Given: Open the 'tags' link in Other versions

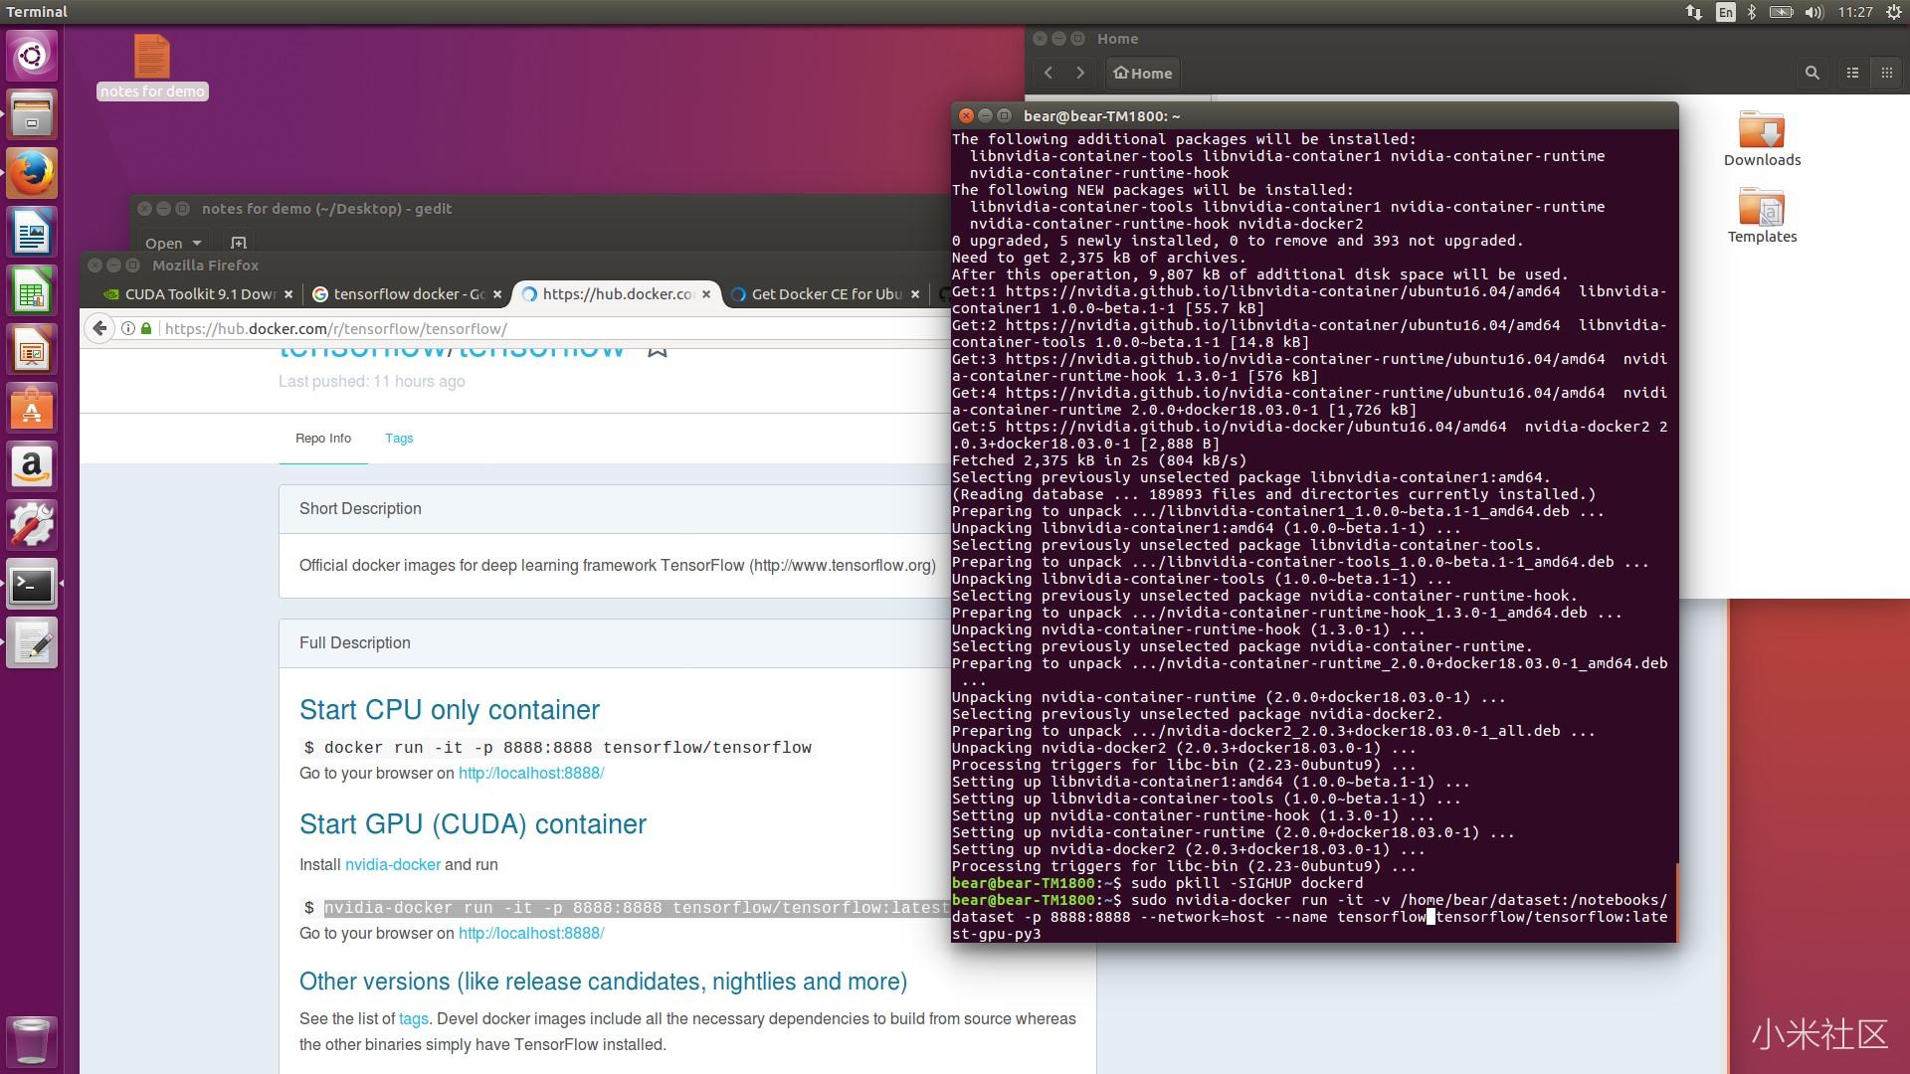Looking at the screenshot, I should [414, 1019].
